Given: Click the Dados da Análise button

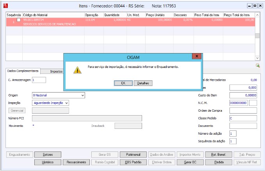Looking at the screenshot, I should (162, 155).
